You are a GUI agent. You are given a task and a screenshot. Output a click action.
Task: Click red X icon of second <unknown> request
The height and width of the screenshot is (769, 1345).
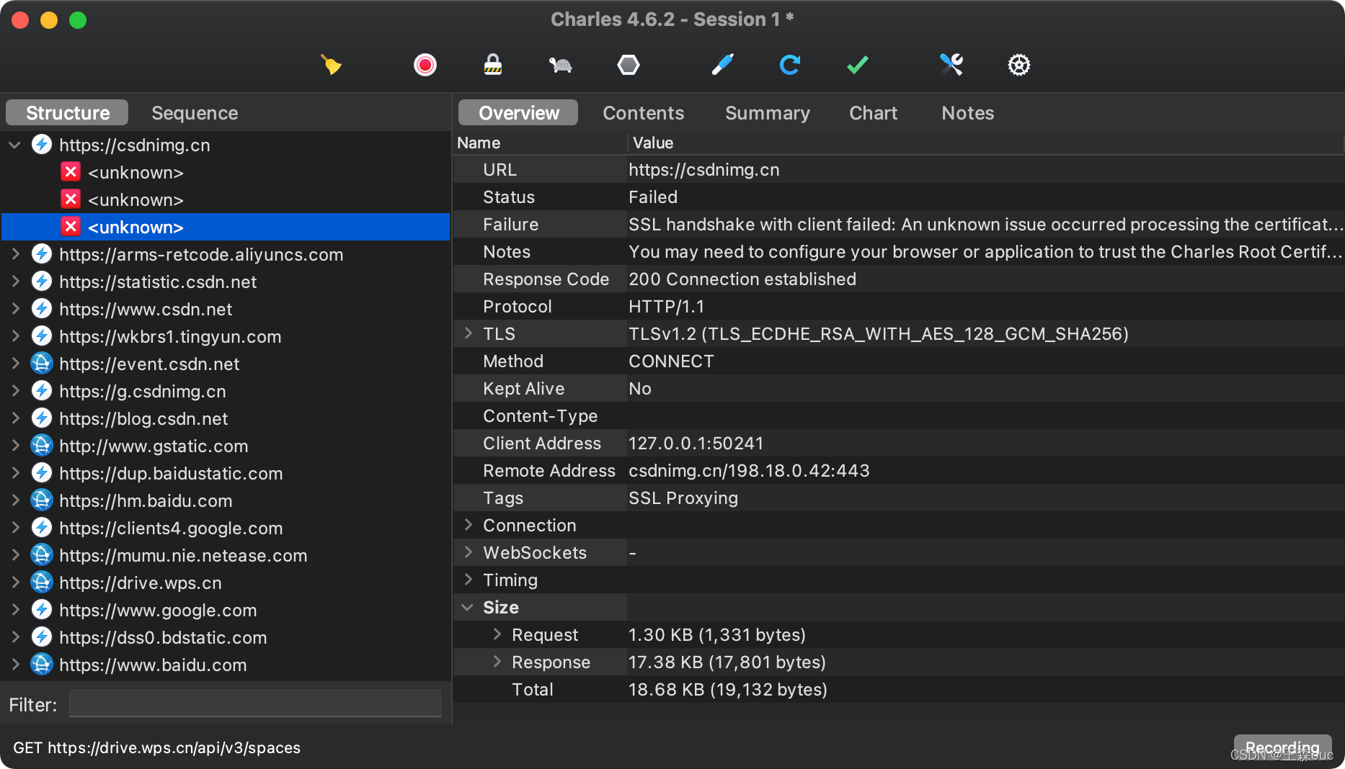click(x=71, y=199)
